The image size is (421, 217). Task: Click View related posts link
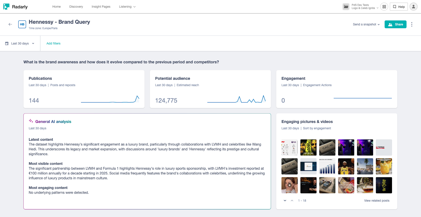(377, 200)
